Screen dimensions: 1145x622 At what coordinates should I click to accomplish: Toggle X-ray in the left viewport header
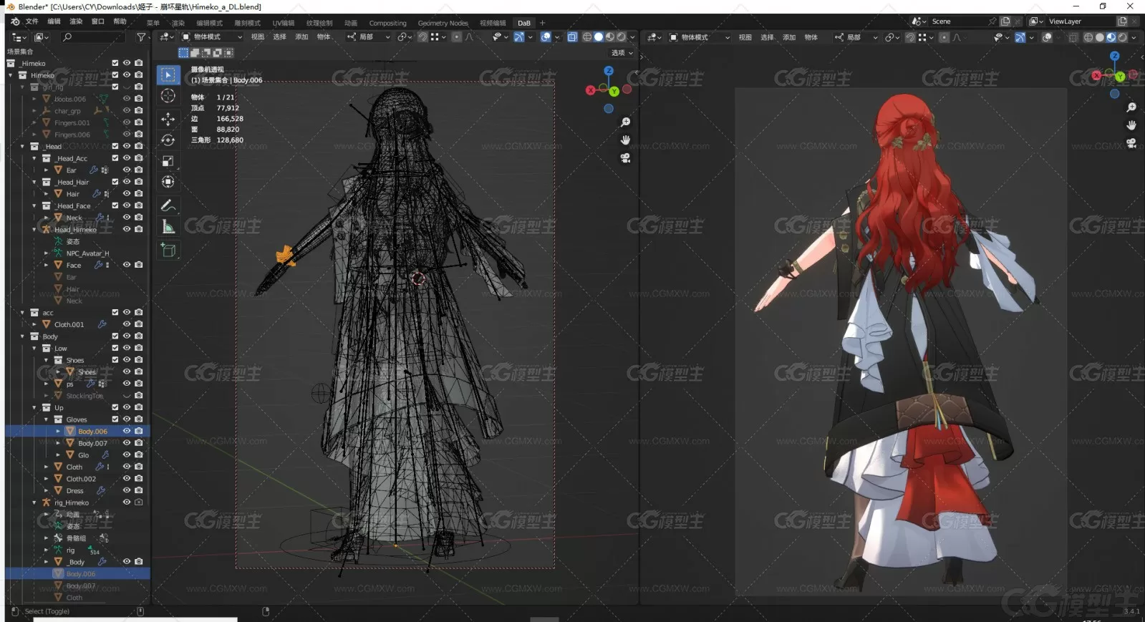(x=572, y=37)
